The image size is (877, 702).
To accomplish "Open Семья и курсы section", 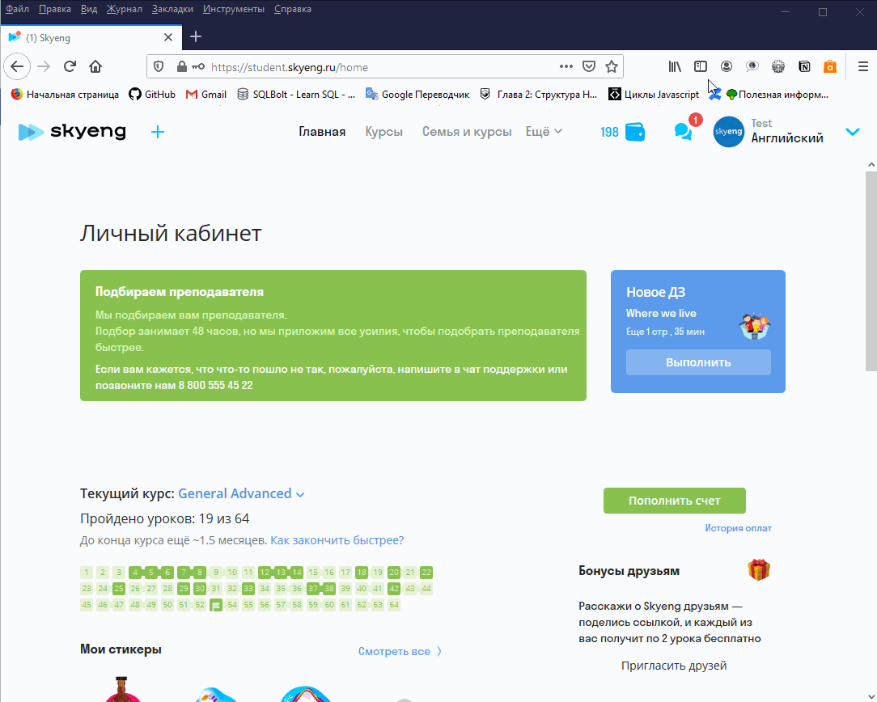I will (x=467, y=131).
